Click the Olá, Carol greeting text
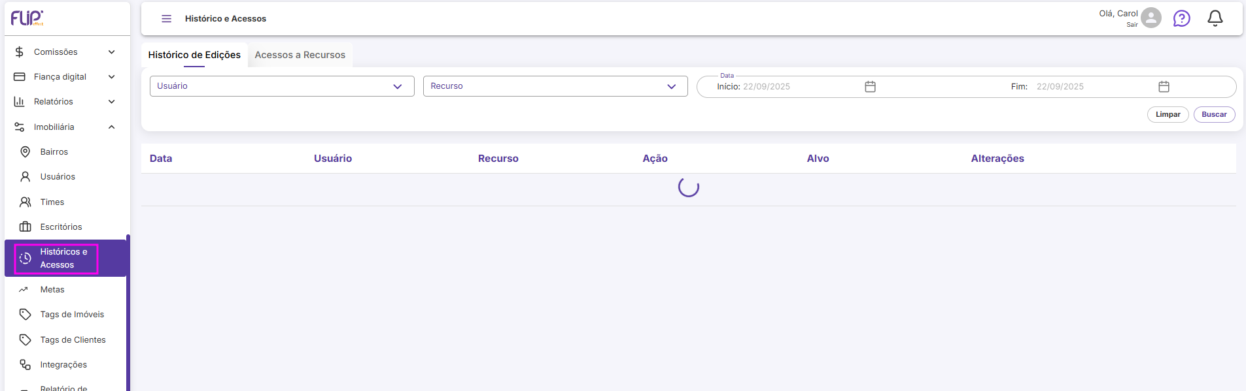This screenshot has width=1246, height=391. point(1118,14)
